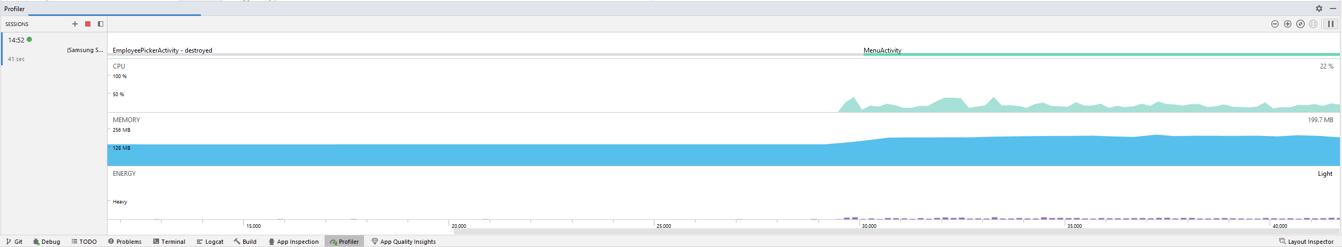Zoom out the profiler timeline
The image size is (1342, 247).
coord(1275,24)
